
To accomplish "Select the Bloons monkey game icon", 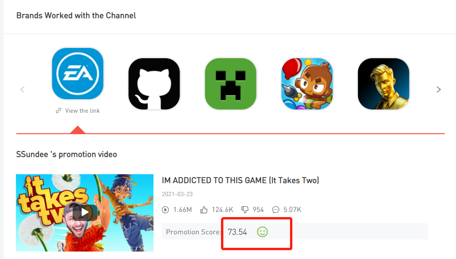I will click(x=307, y=84).
